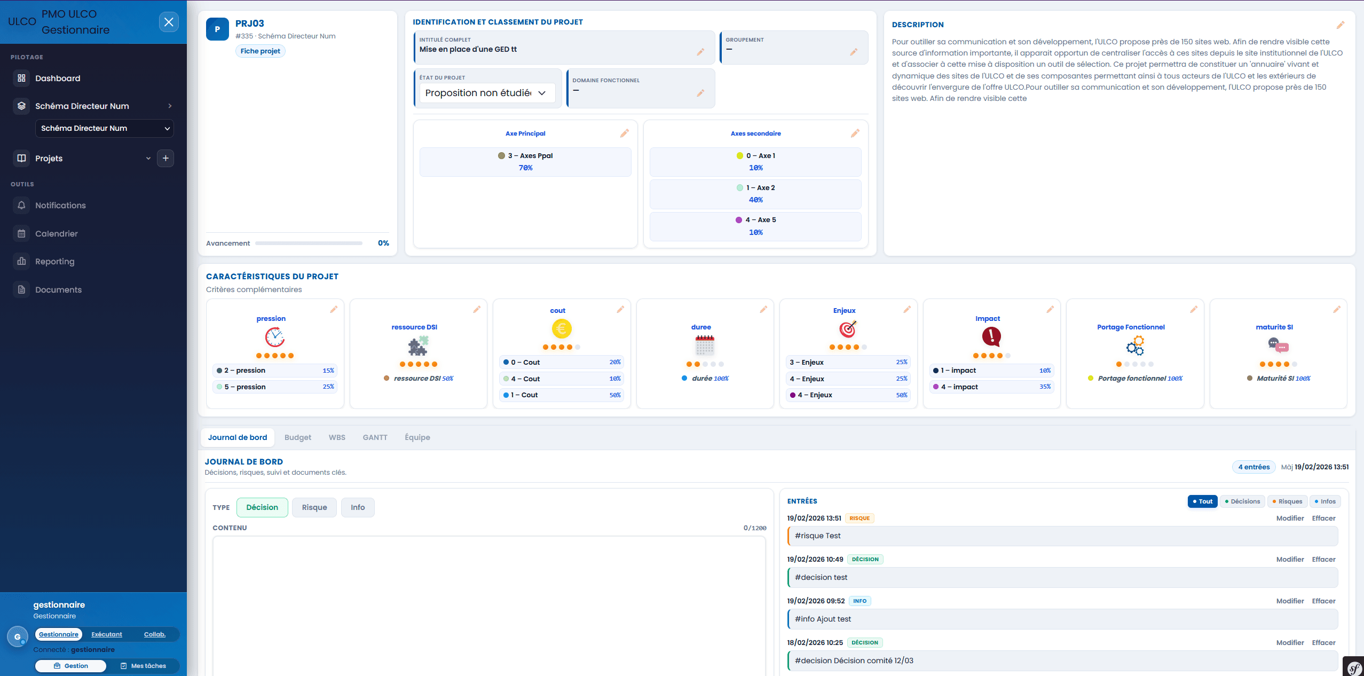The height and width of the screenshot is (676, 1364).
Task: Click the Projets book icon
Action: pyautogui.click(x=21, y=158)
